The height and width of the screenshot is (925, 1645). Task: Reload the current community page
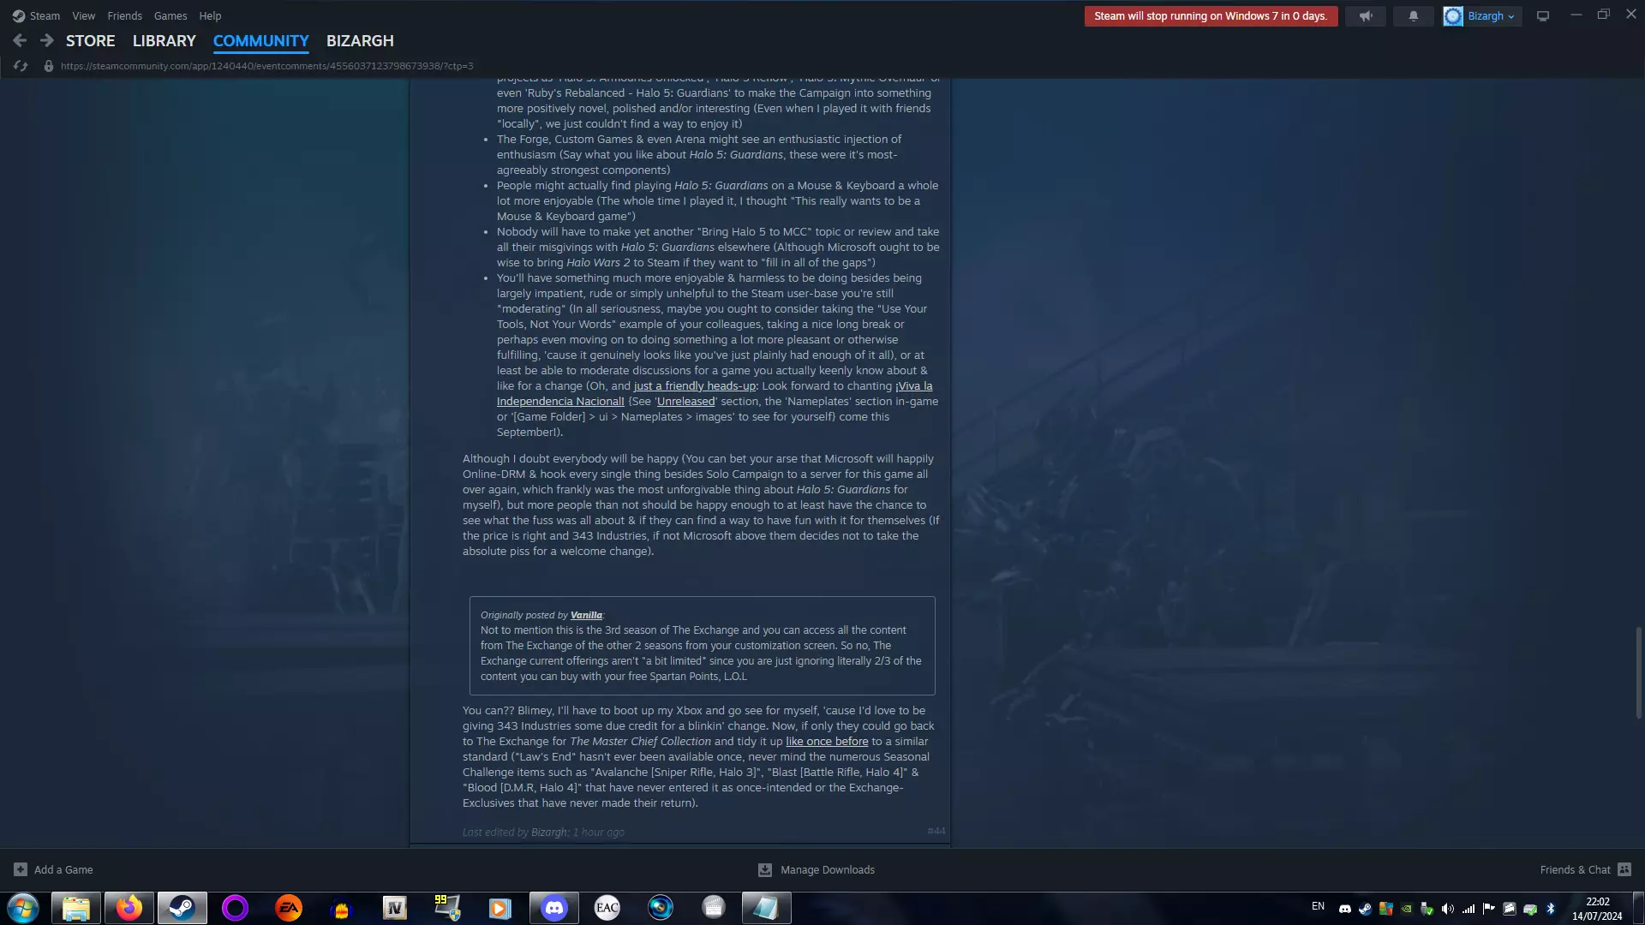pos(21,66)
